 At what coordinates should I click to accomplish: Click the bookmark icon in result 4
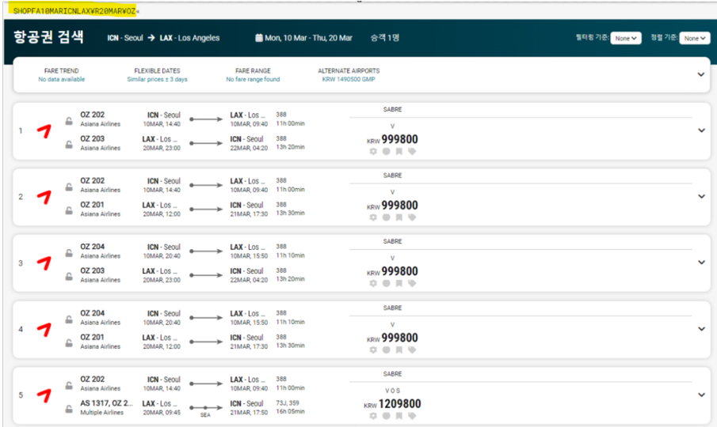pyautogui.click(x=399, y=350)
